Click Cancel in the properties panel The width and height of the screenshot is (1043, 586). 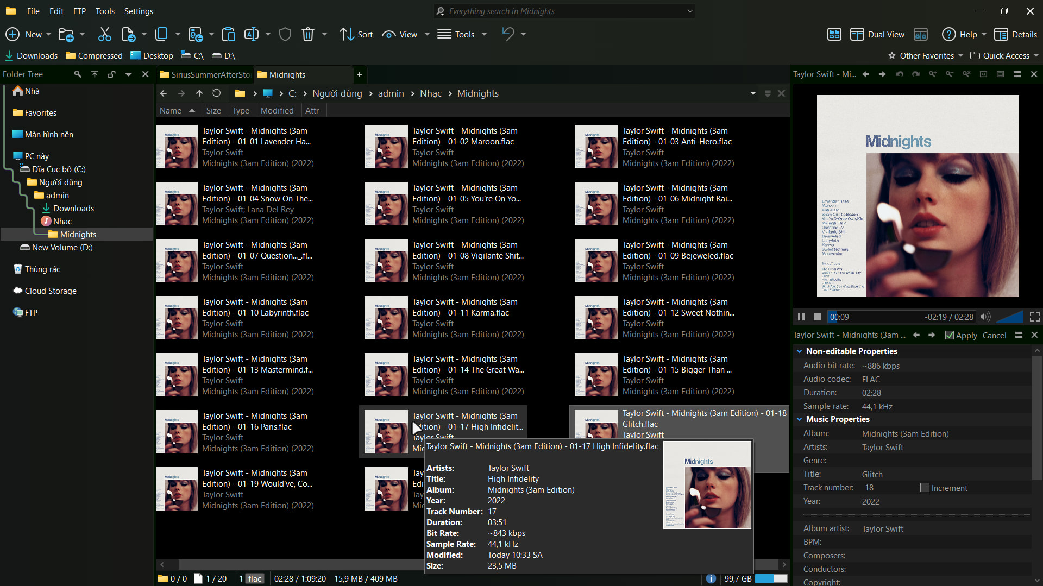994,335
